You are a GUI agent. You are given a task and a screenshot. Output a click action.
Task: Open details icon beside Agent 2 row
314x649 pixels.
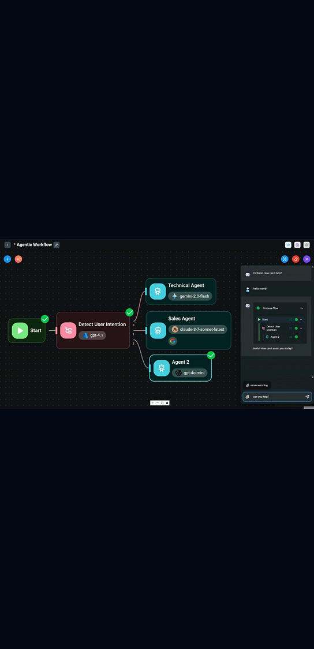point(291,337)
